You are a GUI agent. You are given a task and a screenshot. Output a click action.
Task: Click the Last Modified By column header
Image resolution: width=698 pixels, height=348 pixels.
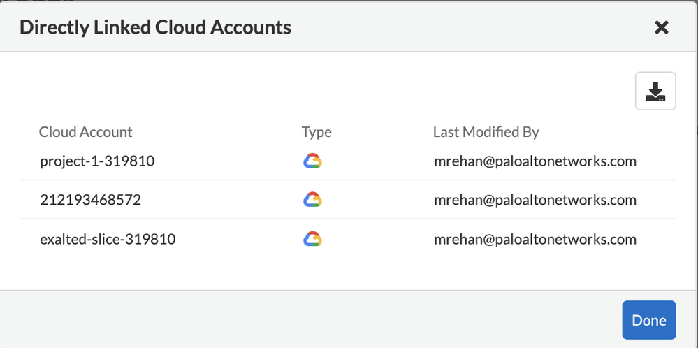pos(486,132)
